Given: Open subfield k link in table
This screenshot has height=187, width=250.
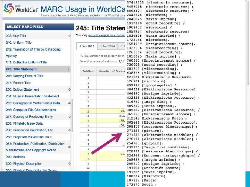Looking at the screenshot, I should tap(88, 159).
